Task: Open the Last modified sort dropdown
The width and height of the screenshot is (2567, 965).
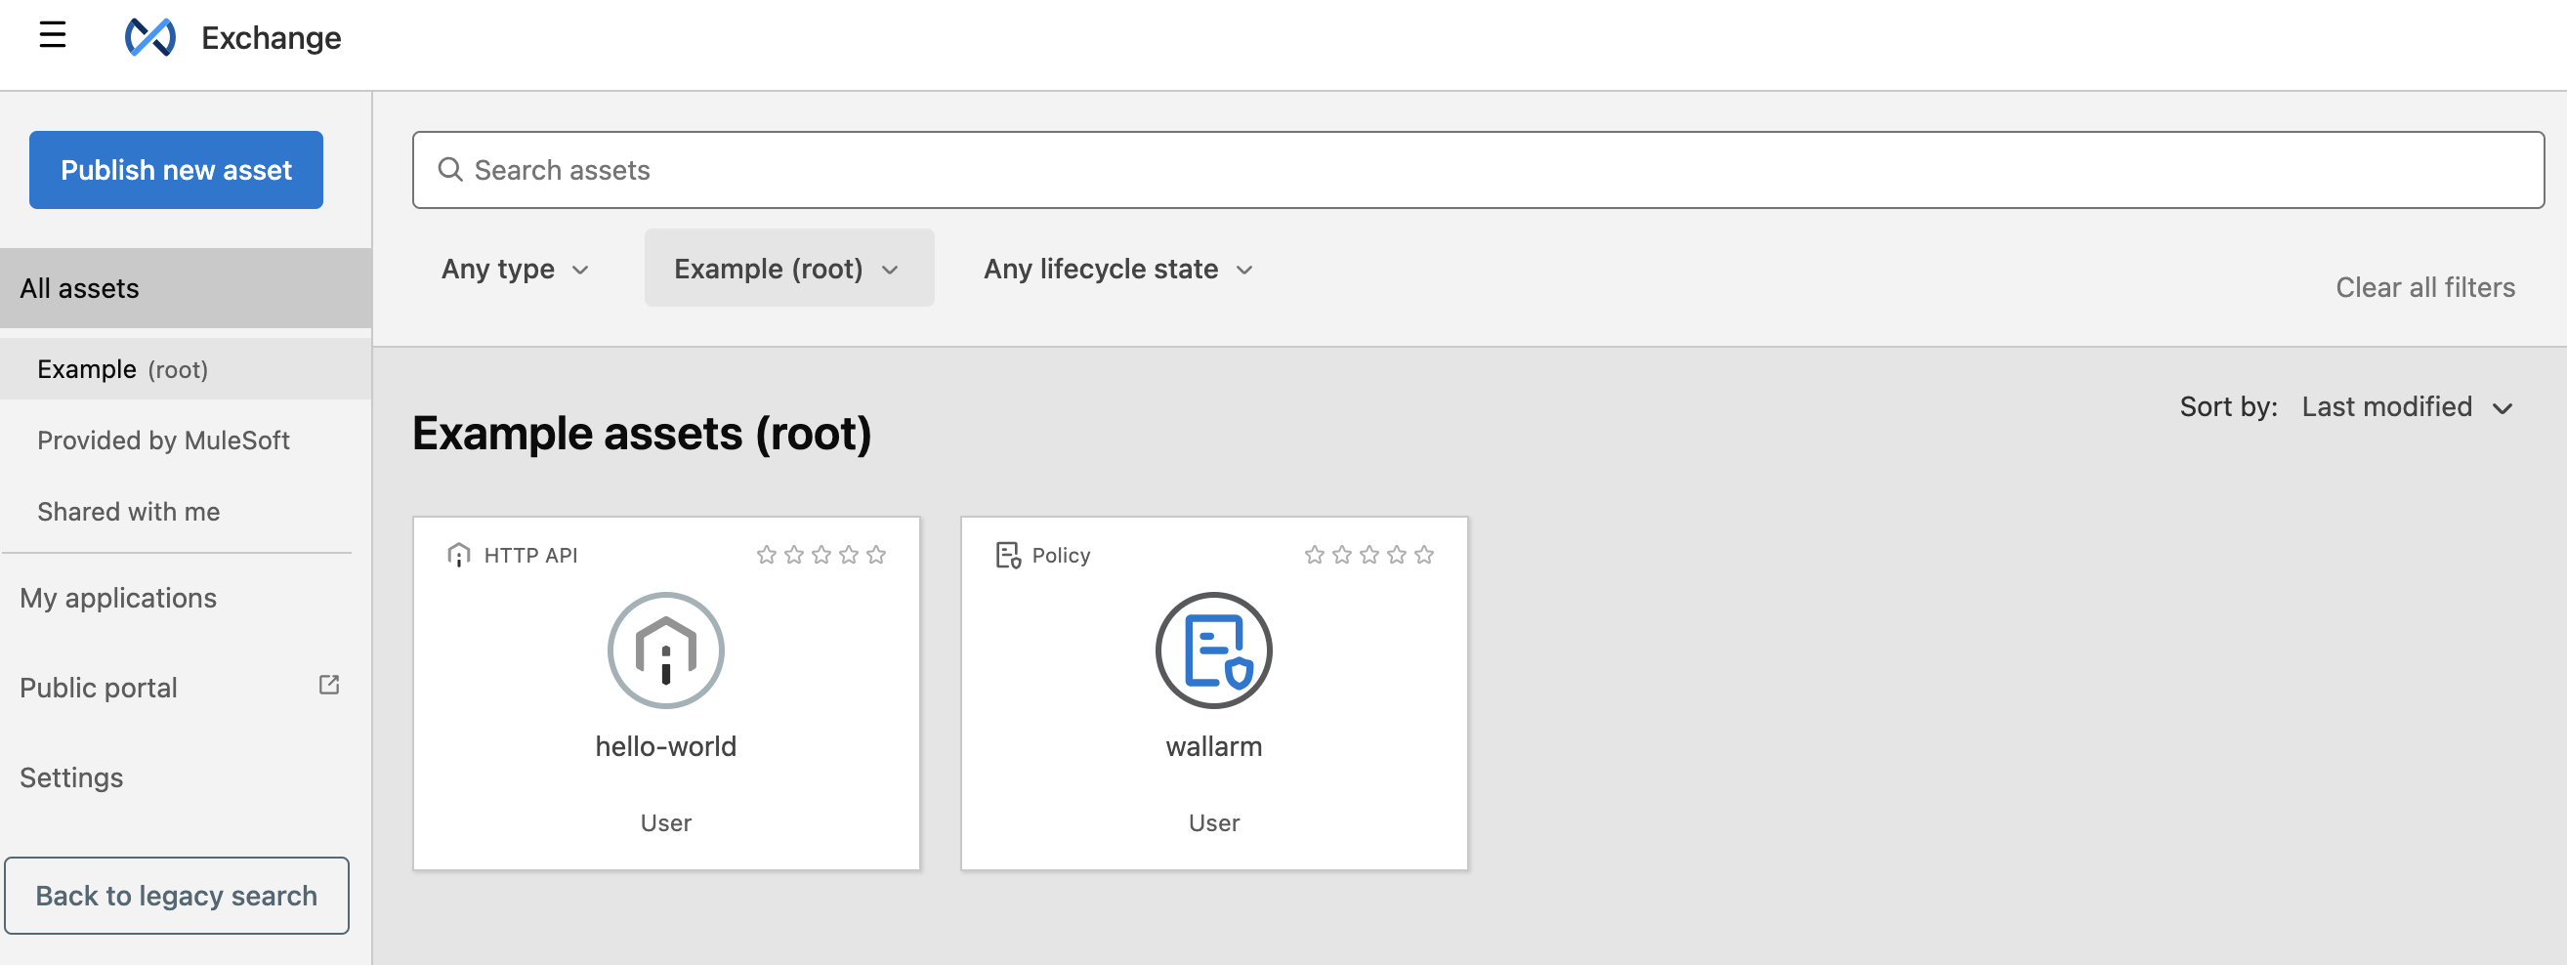Action: [2408, 406]
